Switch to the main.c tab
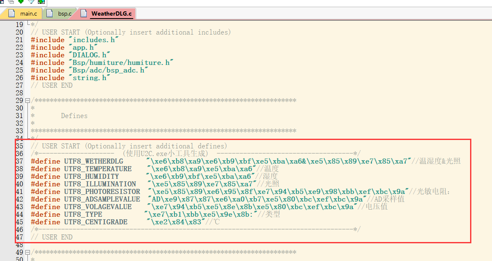Image resolution: width=492 pixels, height=261 pixels. coord(28,14)
